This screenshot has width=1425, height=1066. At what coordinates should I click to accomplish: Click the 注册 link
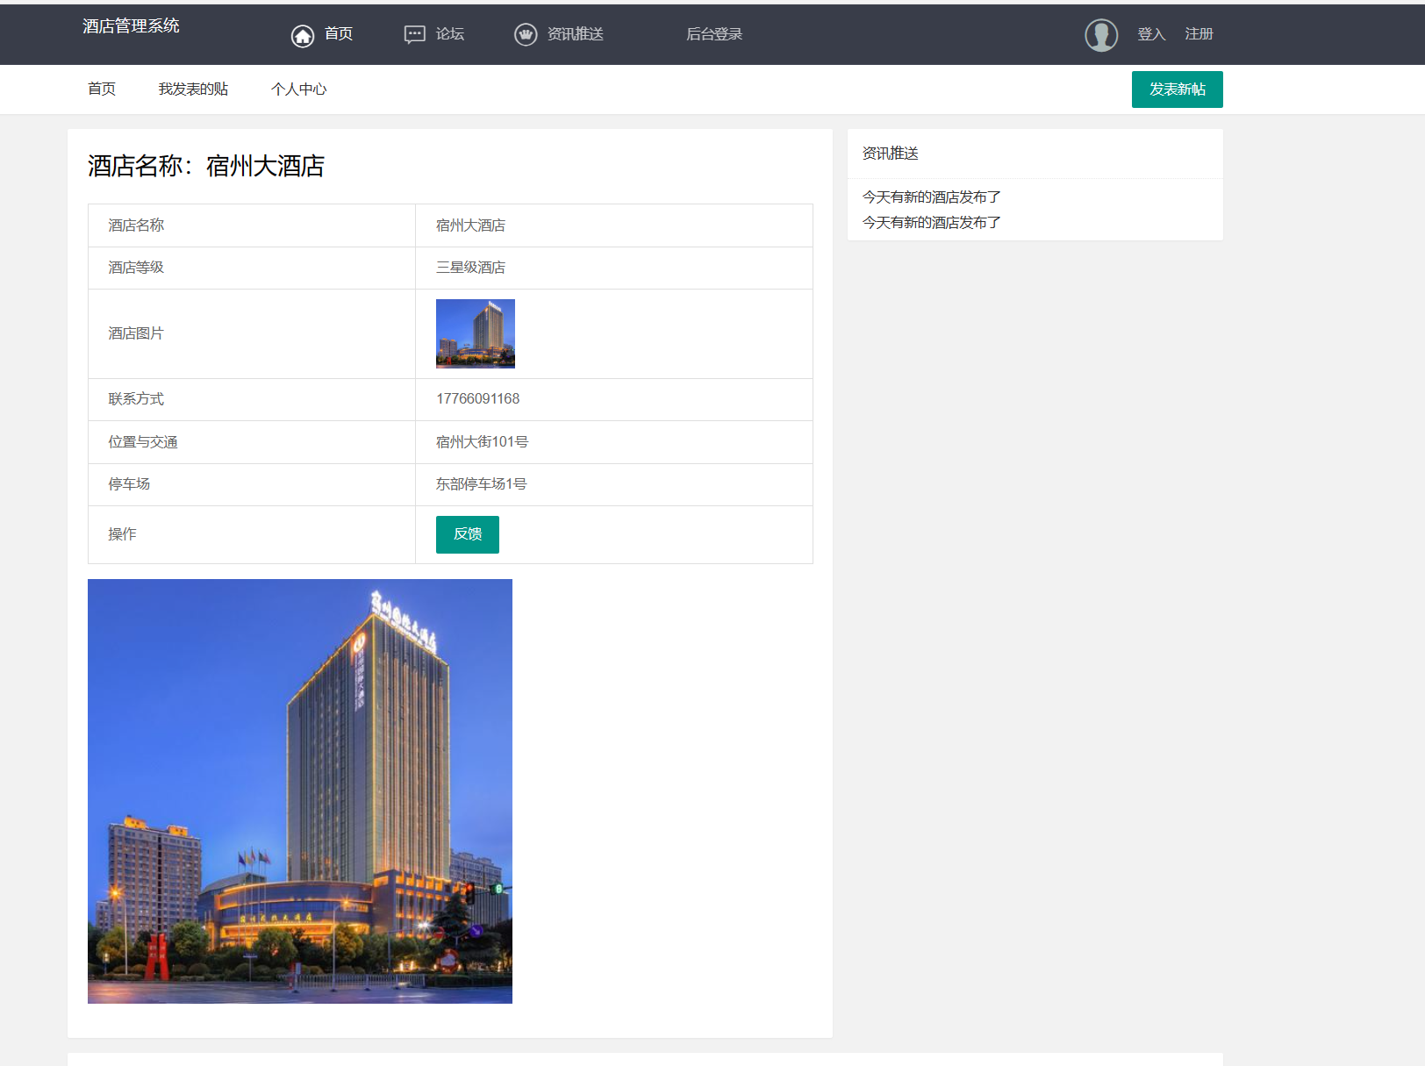[1199, 34]
